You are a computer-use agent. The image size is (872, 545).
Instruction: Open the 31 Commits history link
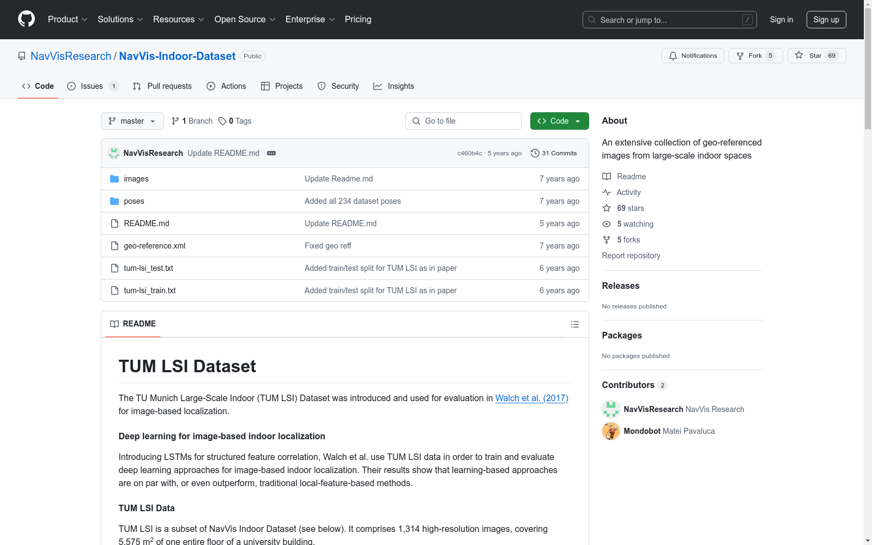click(554, 153)
